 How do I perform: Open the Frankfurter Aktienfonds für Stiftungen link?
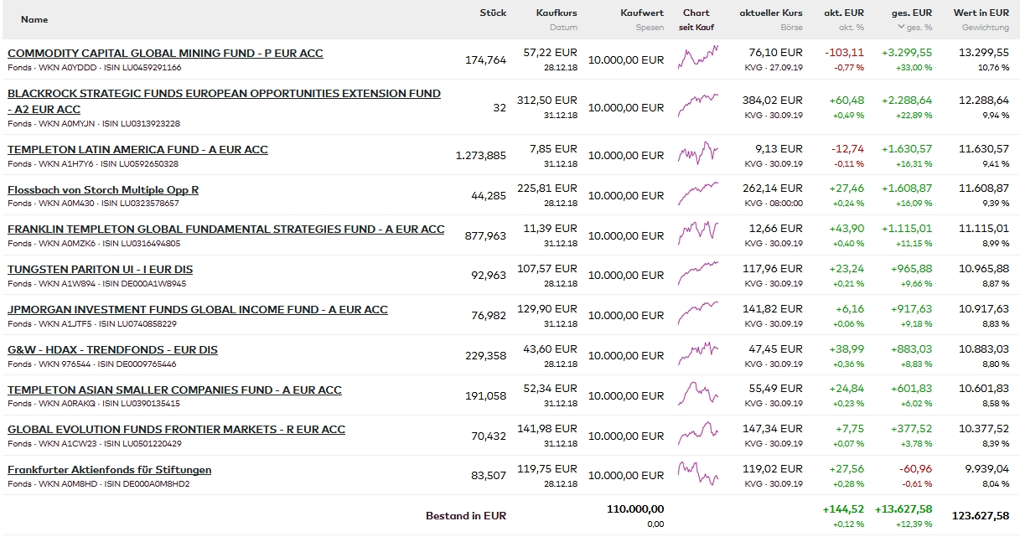(109, 470)
